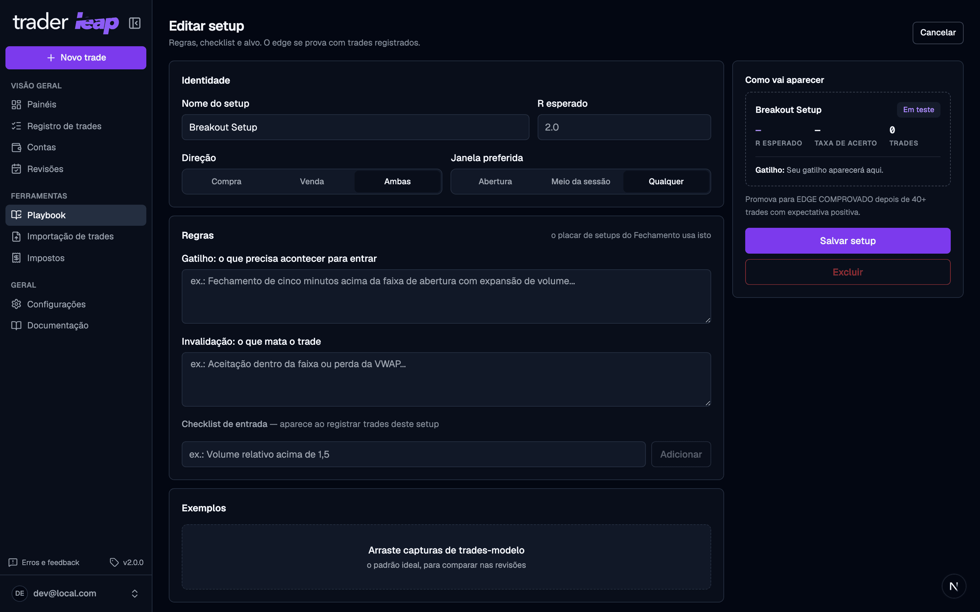Click the trades-modelo upload dropzone
Screen dimensions: 980x612
[x=446, y=557]
